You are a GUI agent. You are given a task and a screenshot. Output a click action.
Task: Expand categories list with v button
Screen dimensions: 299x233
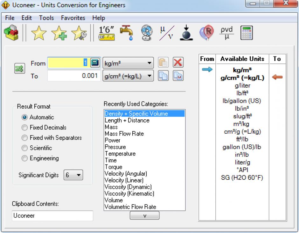144,216
